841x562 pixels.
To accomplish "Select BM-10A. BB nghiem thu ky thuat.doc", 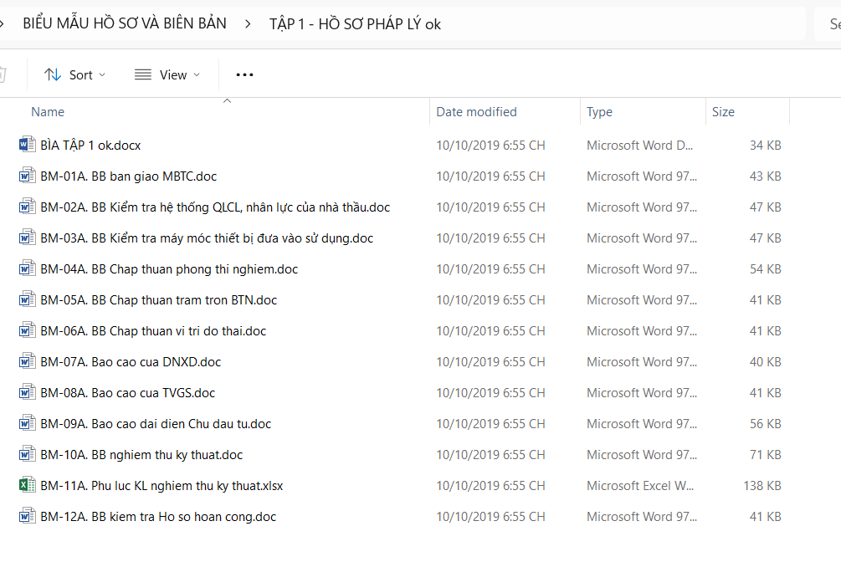I will point(141,454).
